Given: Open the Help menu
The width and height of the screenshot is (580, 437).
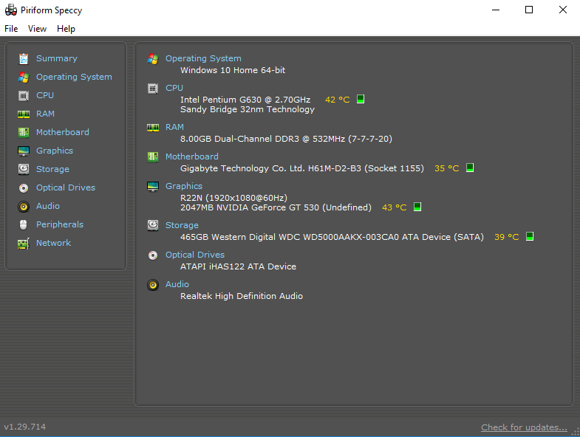Looking at the screenshot, I should [x=66, y=29].
